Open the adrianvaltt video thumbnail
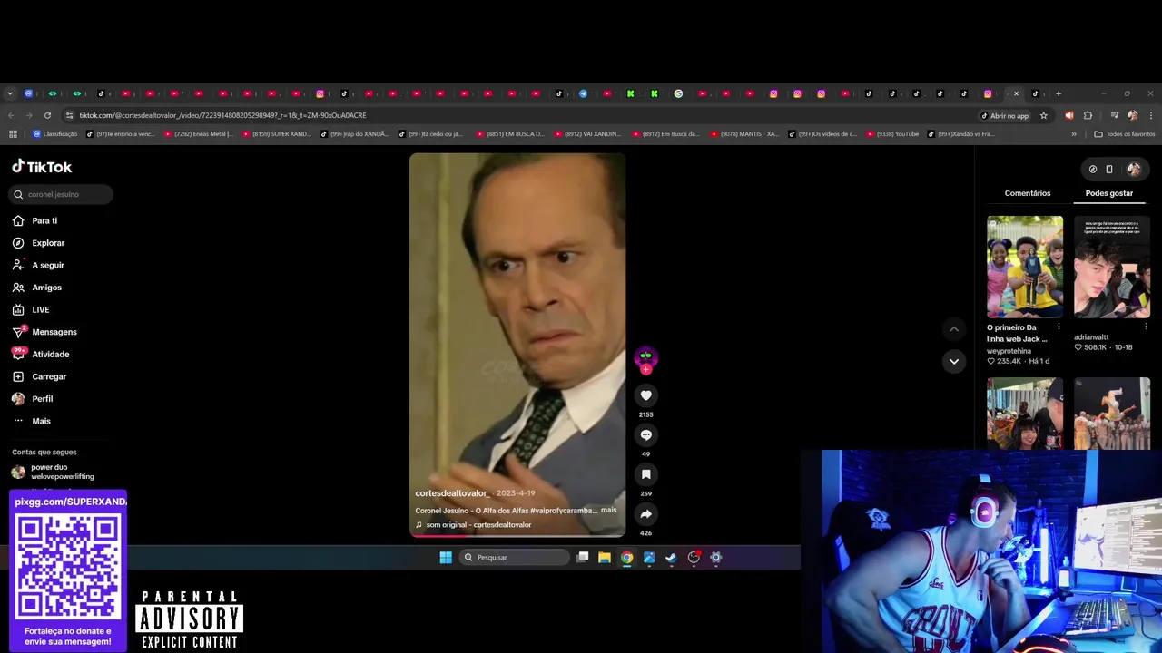 (x=1112, y=267)
